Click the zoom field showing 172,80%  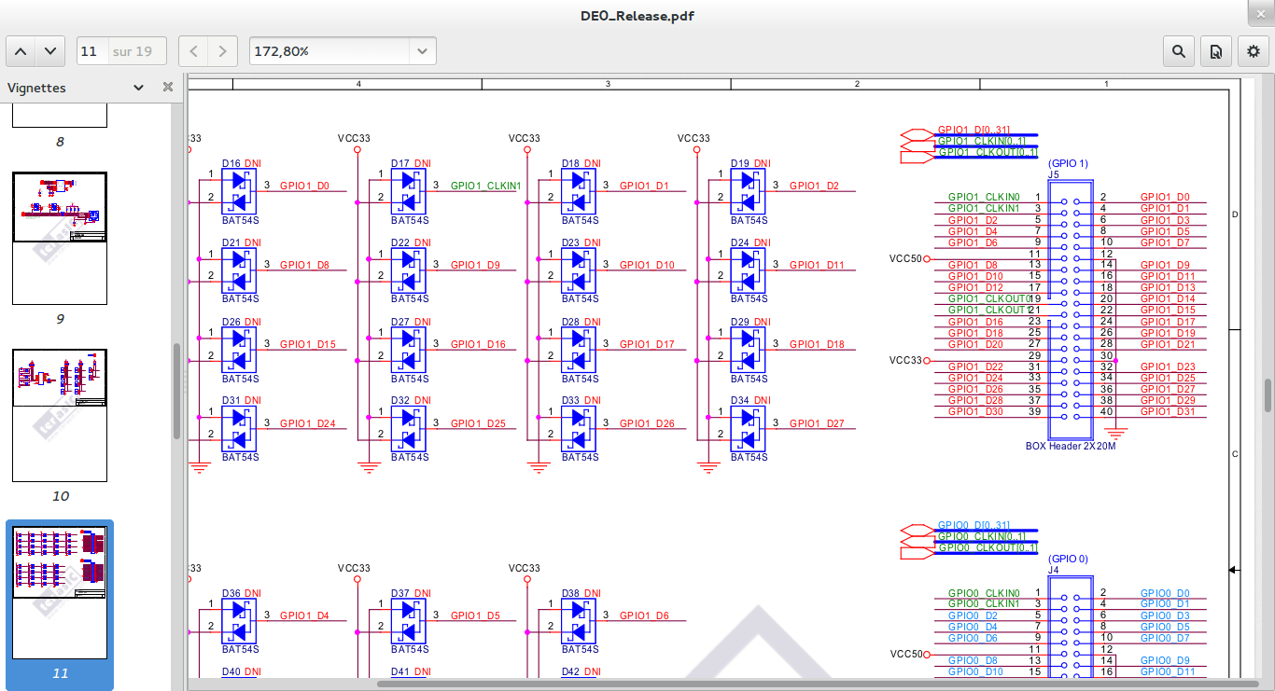(x=329, y=51)
